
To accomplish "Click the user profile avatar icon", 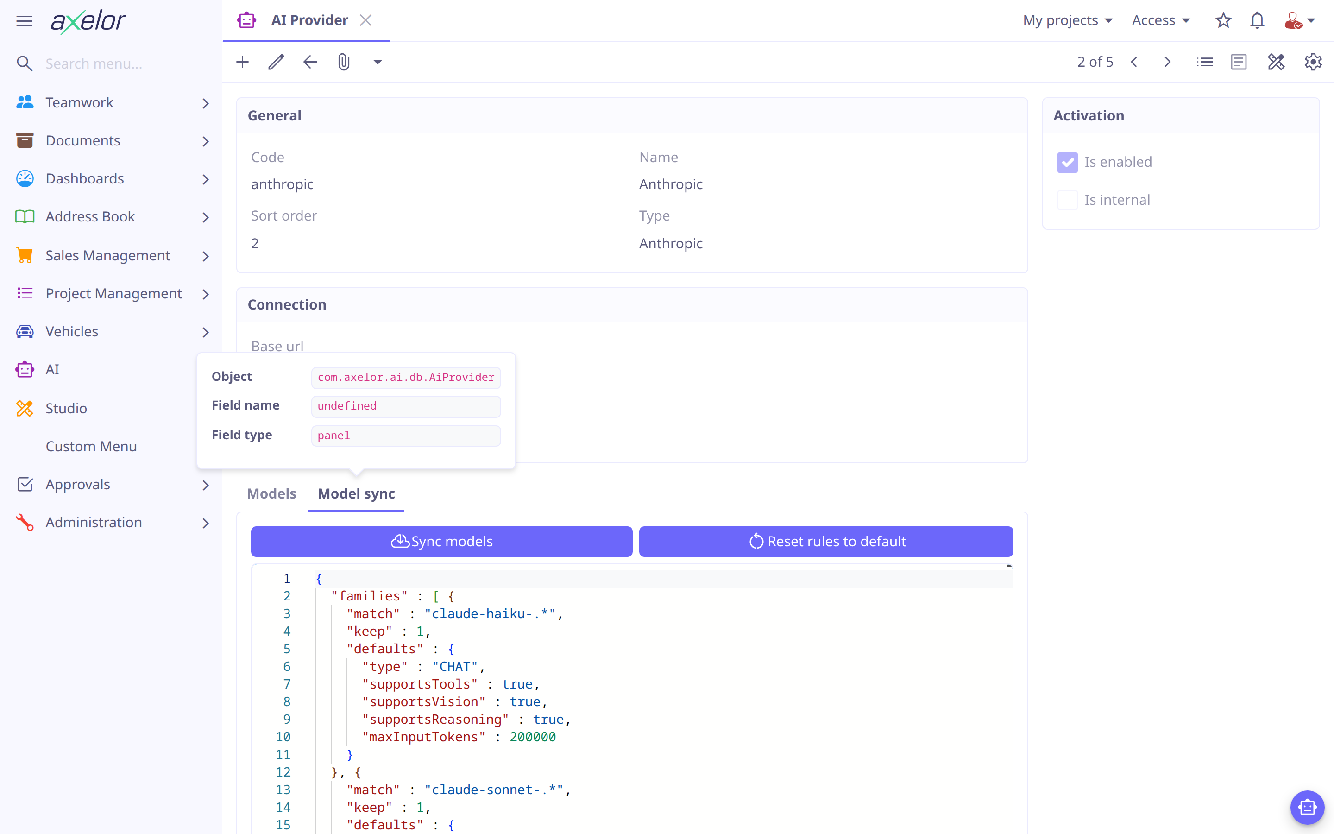I will (x=1293, y=20).
